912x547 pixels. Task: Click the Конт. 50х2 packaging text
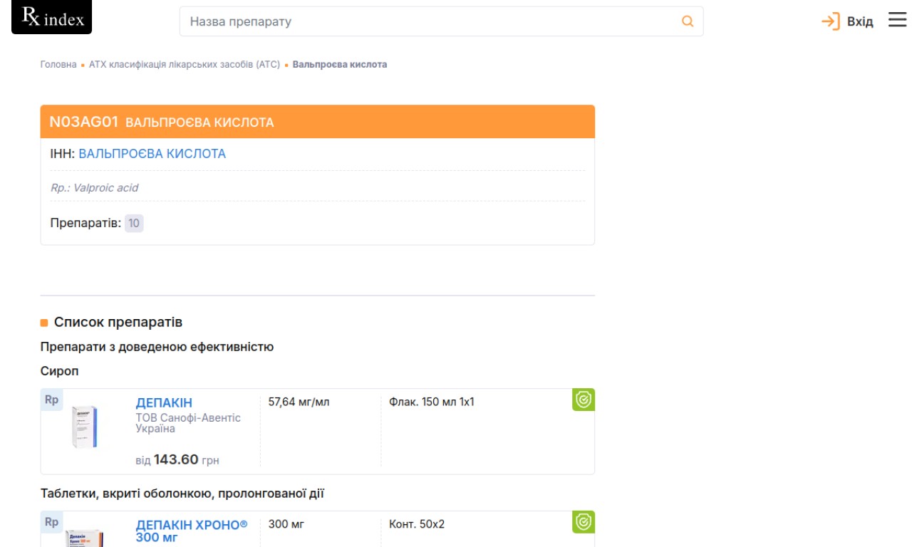tap(417, 525)
